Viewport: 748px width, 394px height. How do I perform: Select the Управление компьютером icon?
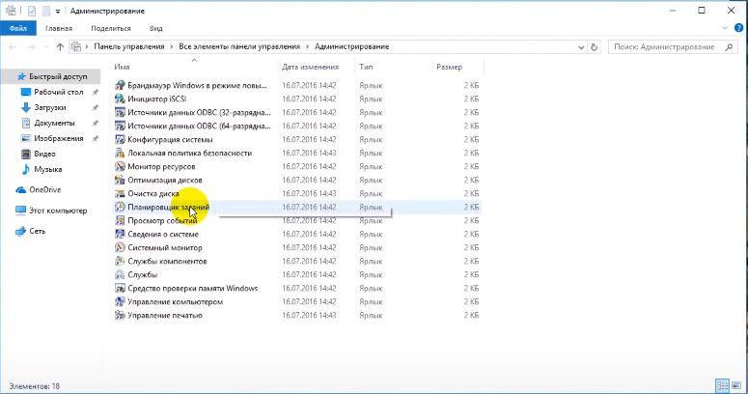click(120, 302)
